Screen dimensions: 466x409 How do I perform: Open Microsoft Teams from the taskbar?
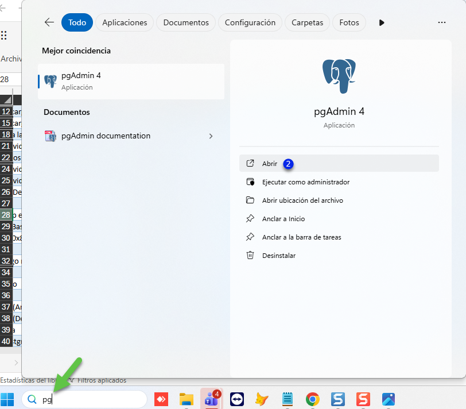pyautogui.click(x=212, y=399)
